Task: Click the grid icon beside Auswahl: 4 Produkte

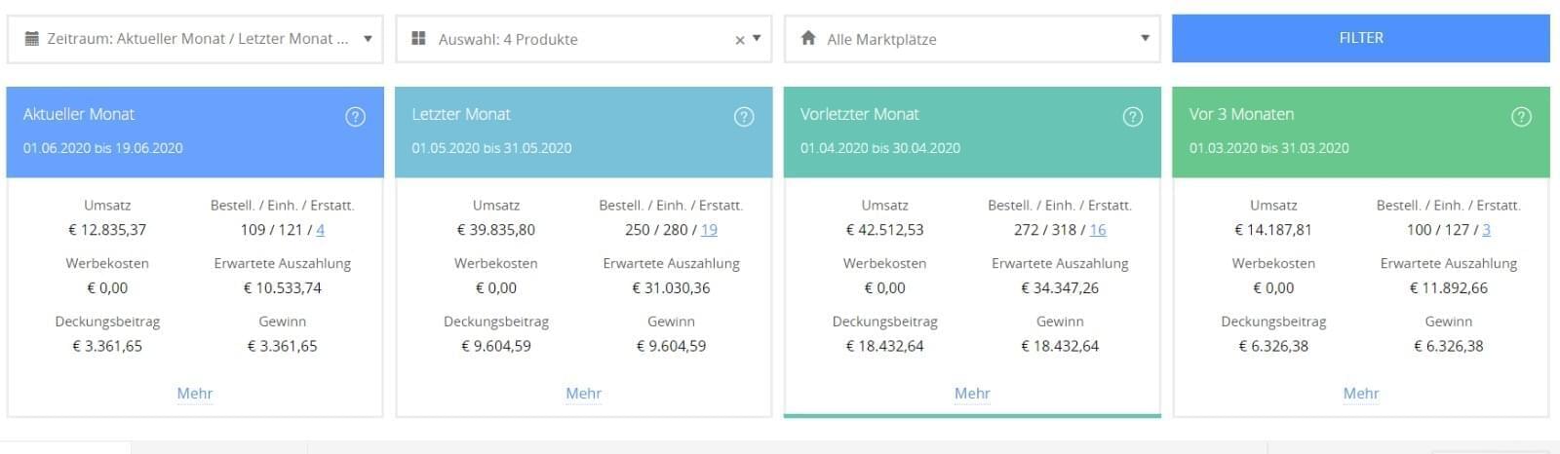Action: [418, 39]
